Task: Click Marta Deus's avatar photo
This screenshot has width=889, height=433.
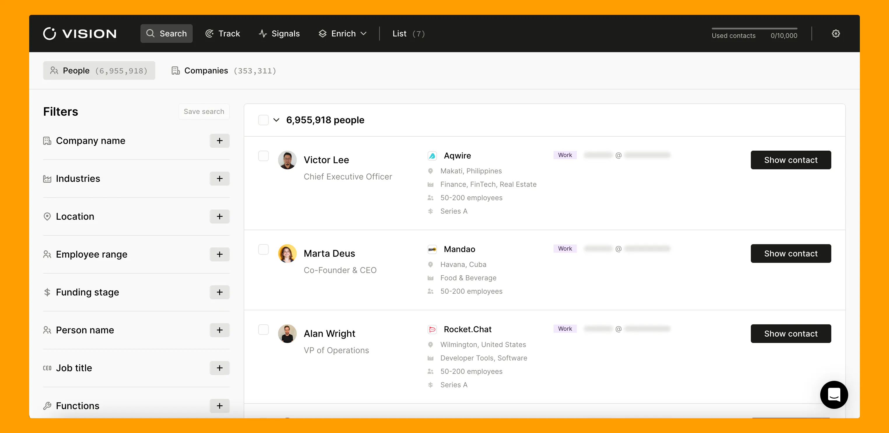Action: (x=287, y=254)
